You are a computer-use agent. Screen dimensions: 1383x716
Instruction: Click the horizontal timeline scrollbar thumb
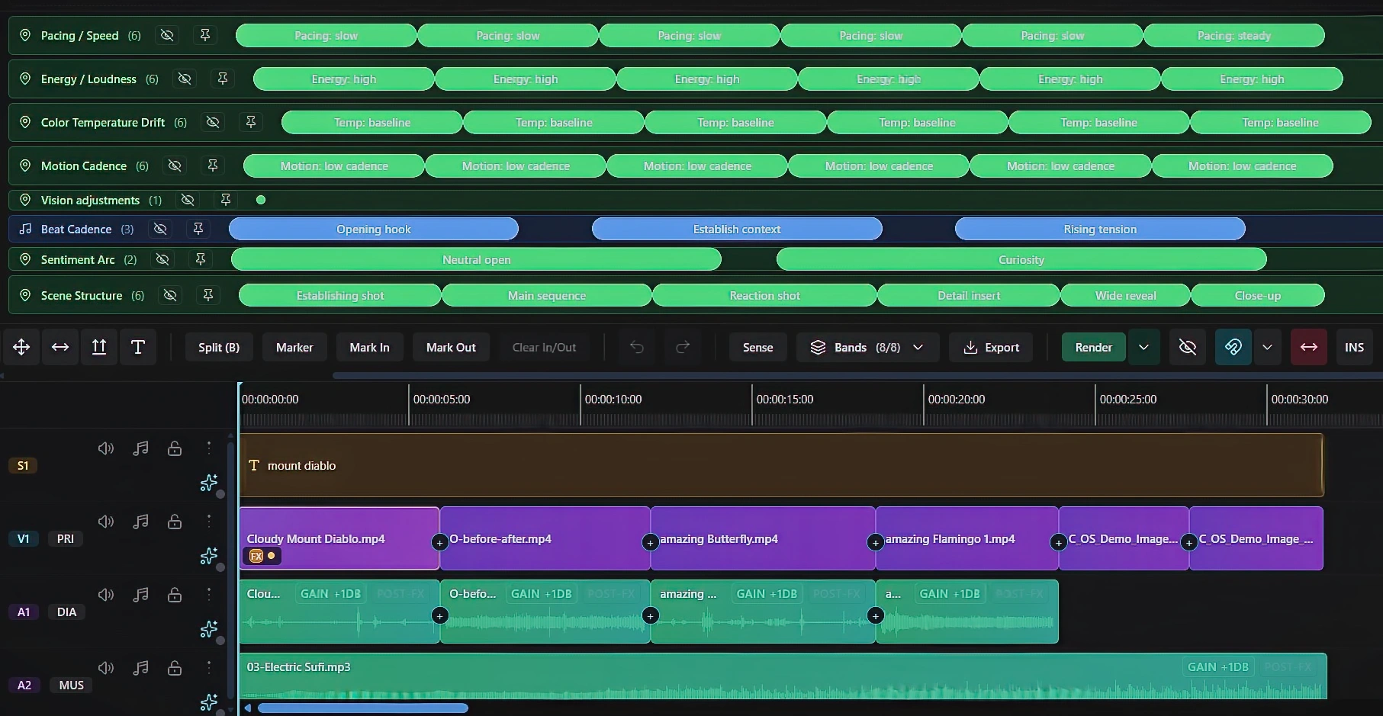(362, 708)
